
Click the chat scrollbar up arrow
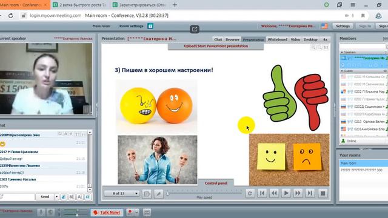[x=90, y=133]
